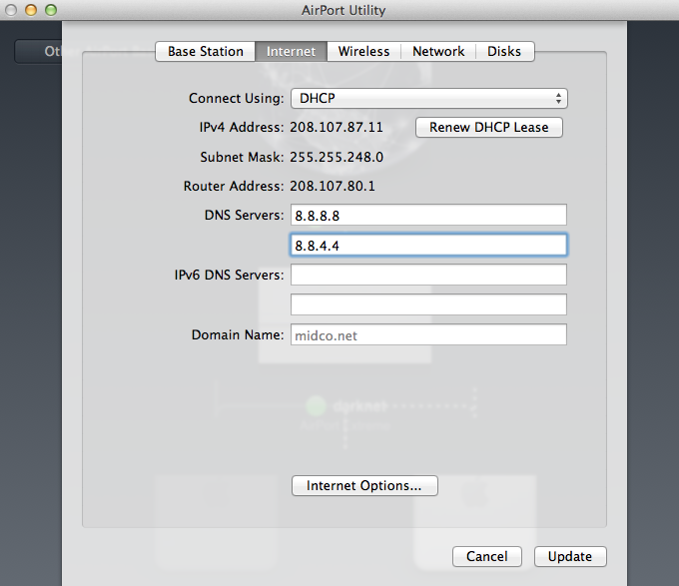
Task: Click the second empty IPv6 DNS field
Action: pos(428,304)
